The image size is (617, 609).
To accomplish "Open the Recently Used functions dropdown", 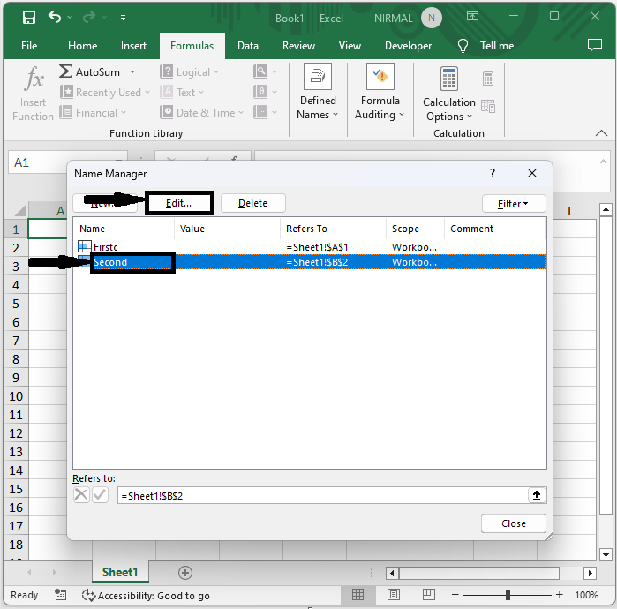I will pos(105,93).
